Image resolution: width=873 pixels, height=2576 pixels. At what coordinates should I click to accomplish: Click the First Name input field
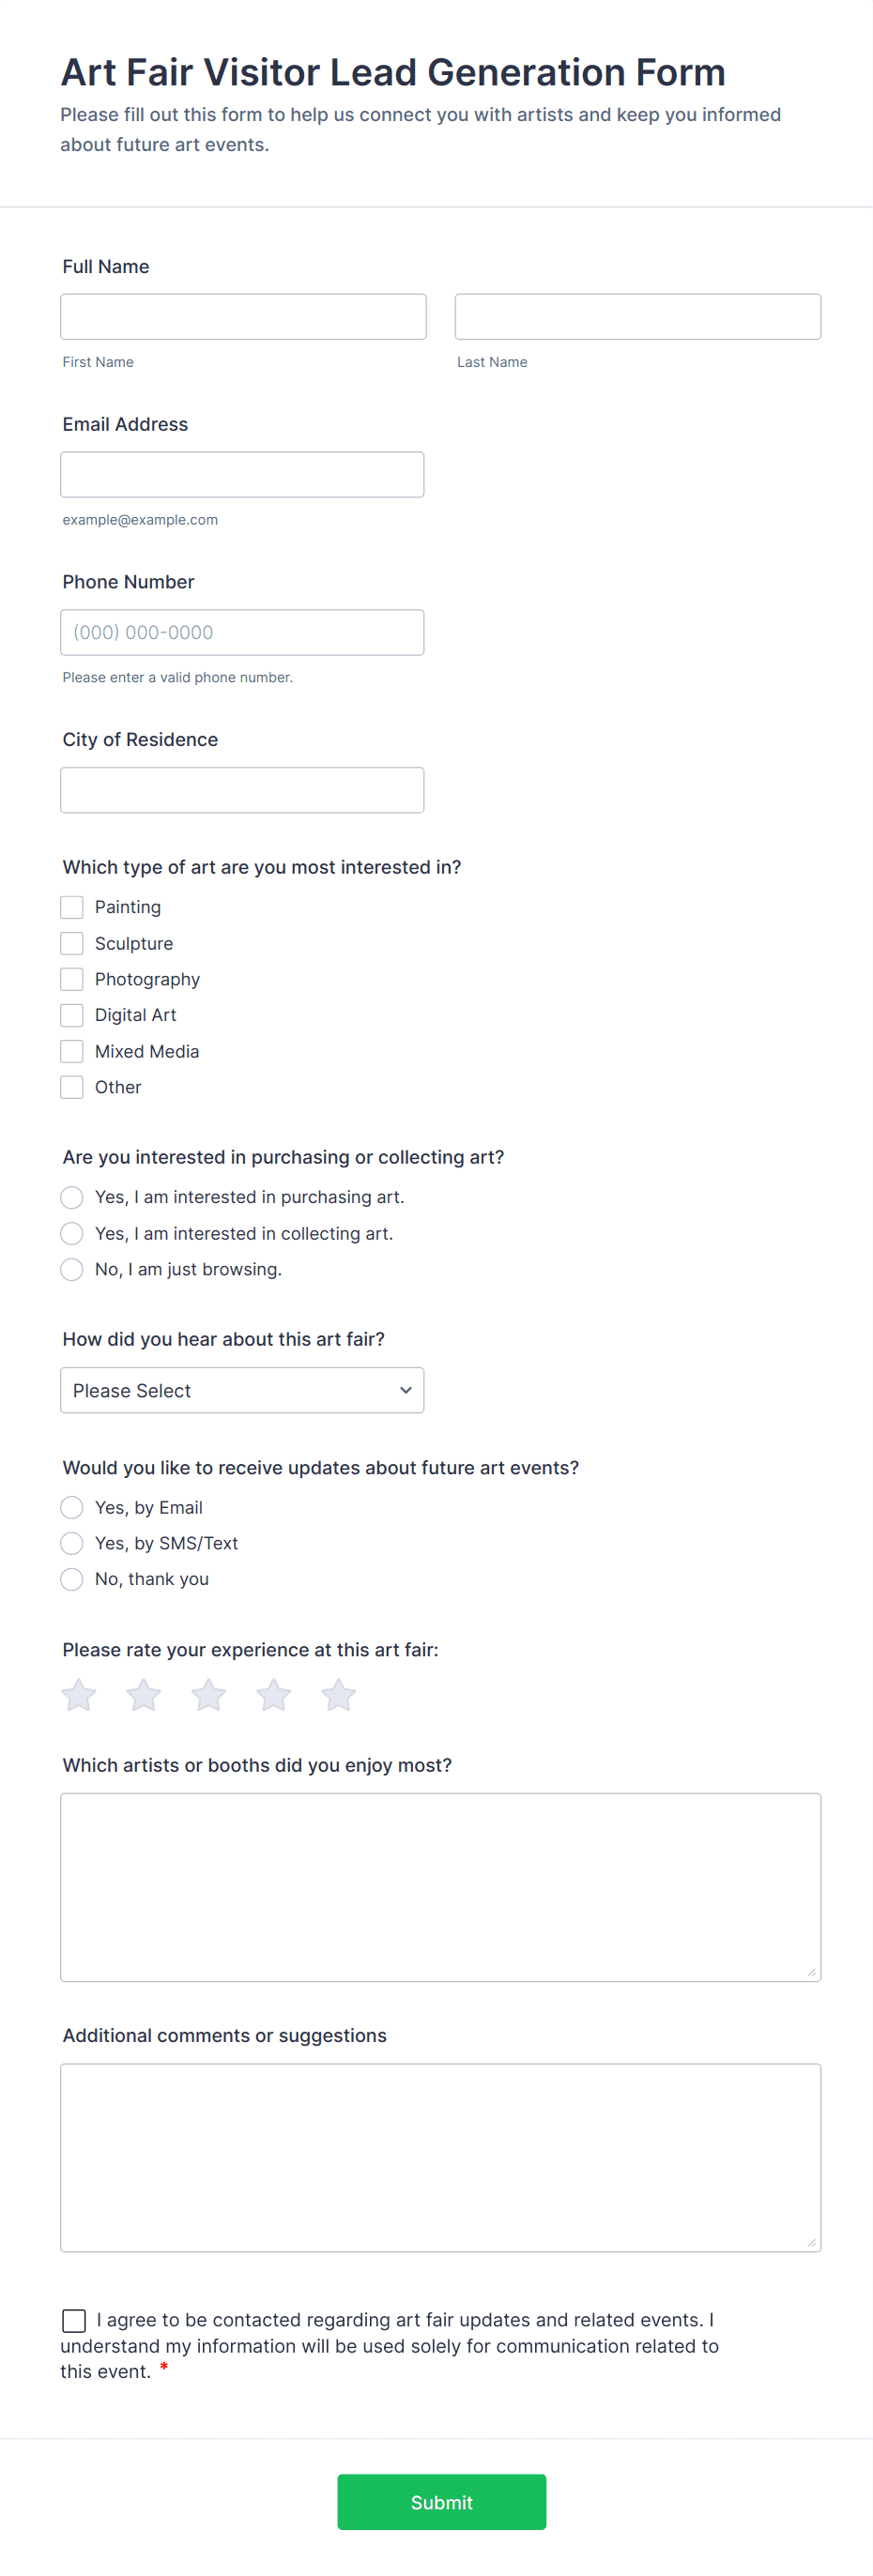(x=243, y=317)
